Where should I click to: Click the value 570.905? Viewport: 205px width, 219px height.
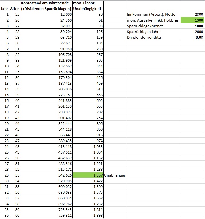[46, 181]
